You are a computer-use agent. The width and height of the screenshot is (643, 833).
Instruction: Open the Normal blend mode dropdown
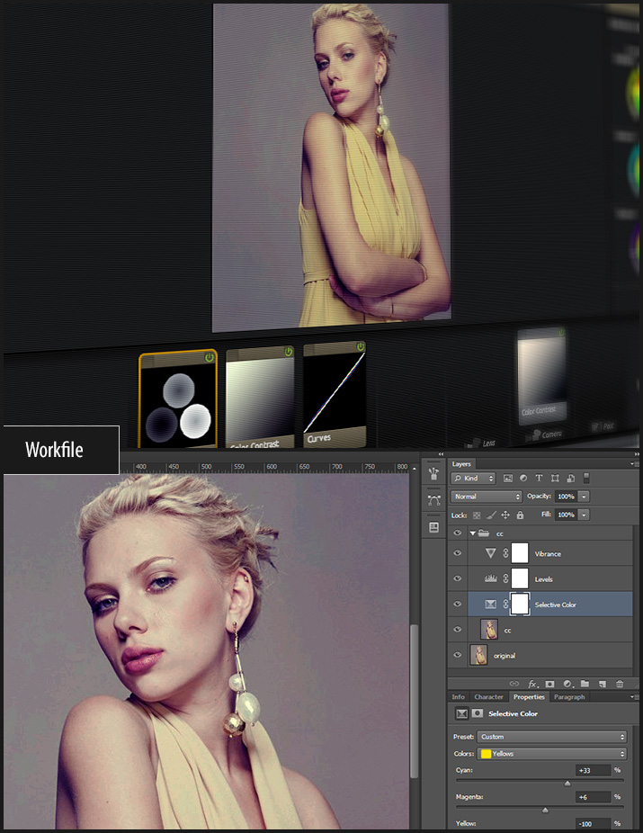pos(487,497)
